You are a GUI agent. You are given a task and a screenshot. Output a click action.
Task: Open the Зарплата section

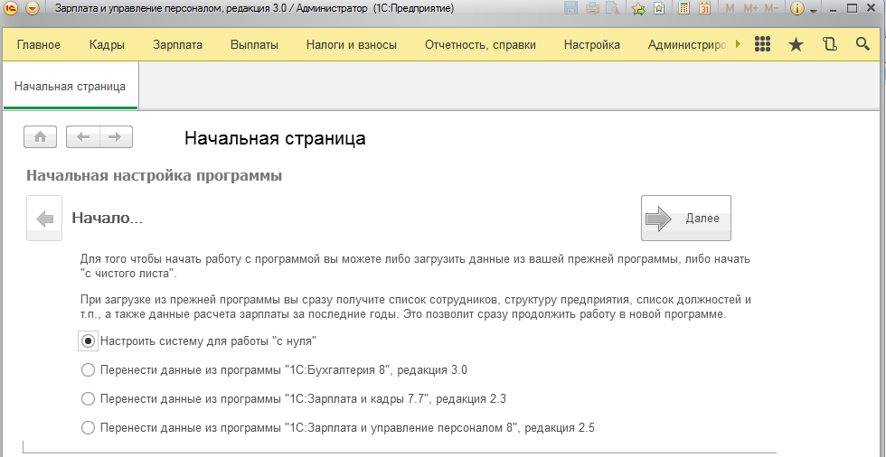pyautogui.click(x=177, y=44)
